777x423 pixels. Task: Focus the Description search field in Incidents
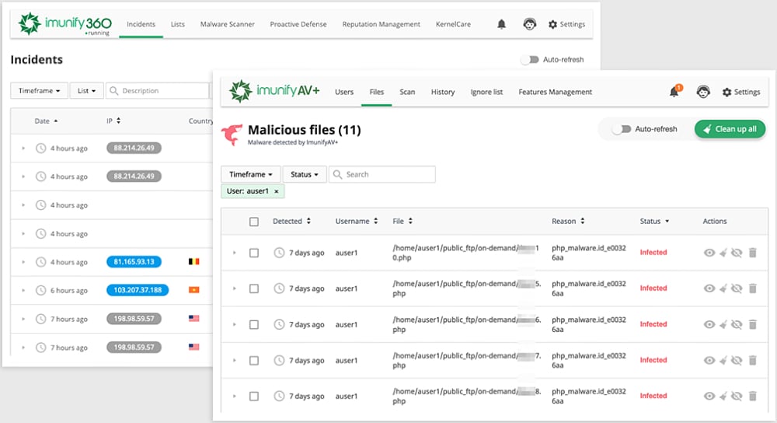point(157,91)
